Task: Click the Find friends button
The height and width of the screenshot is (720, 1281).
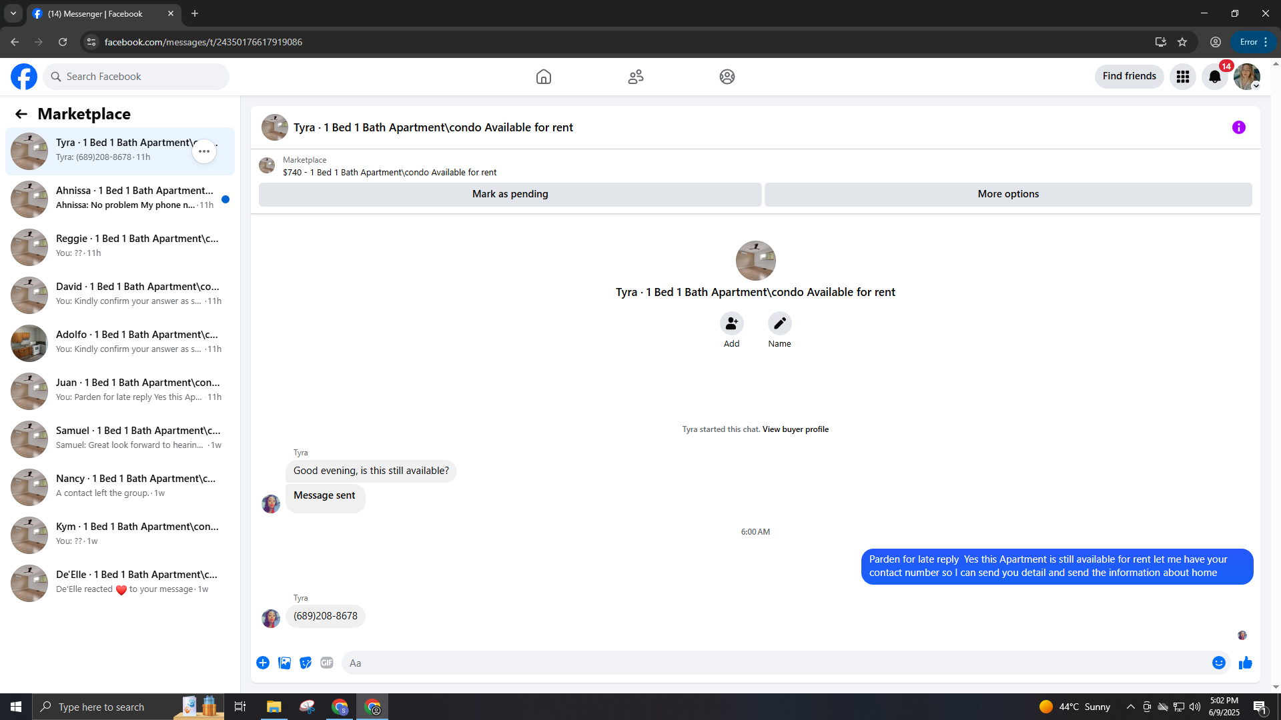Action: [x=1130, y=77]
